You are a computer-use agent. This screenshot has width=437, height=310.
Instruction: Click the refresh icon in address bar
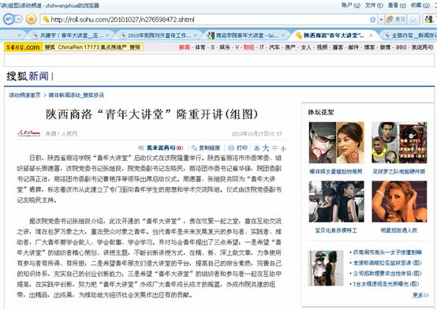[x=372, y=20]
